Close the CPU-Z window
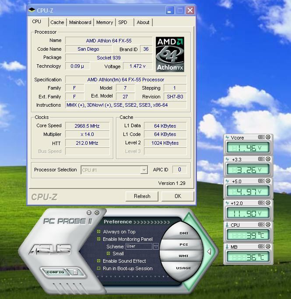The height and width of the screenshot is (299, 291). 190,10
